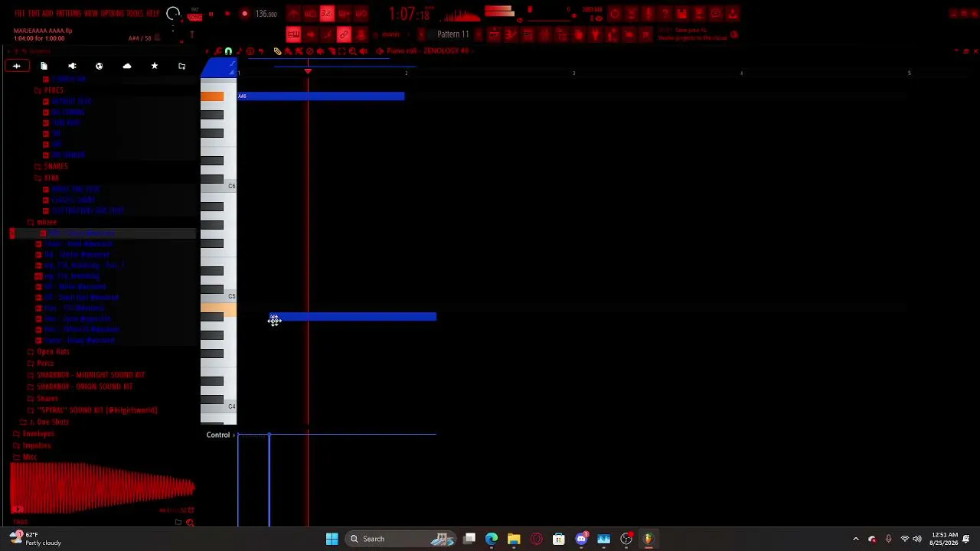980x551 pixels.
Task: Open the weather widget showing Partly cloudy
Action: [x=34, y=539]
